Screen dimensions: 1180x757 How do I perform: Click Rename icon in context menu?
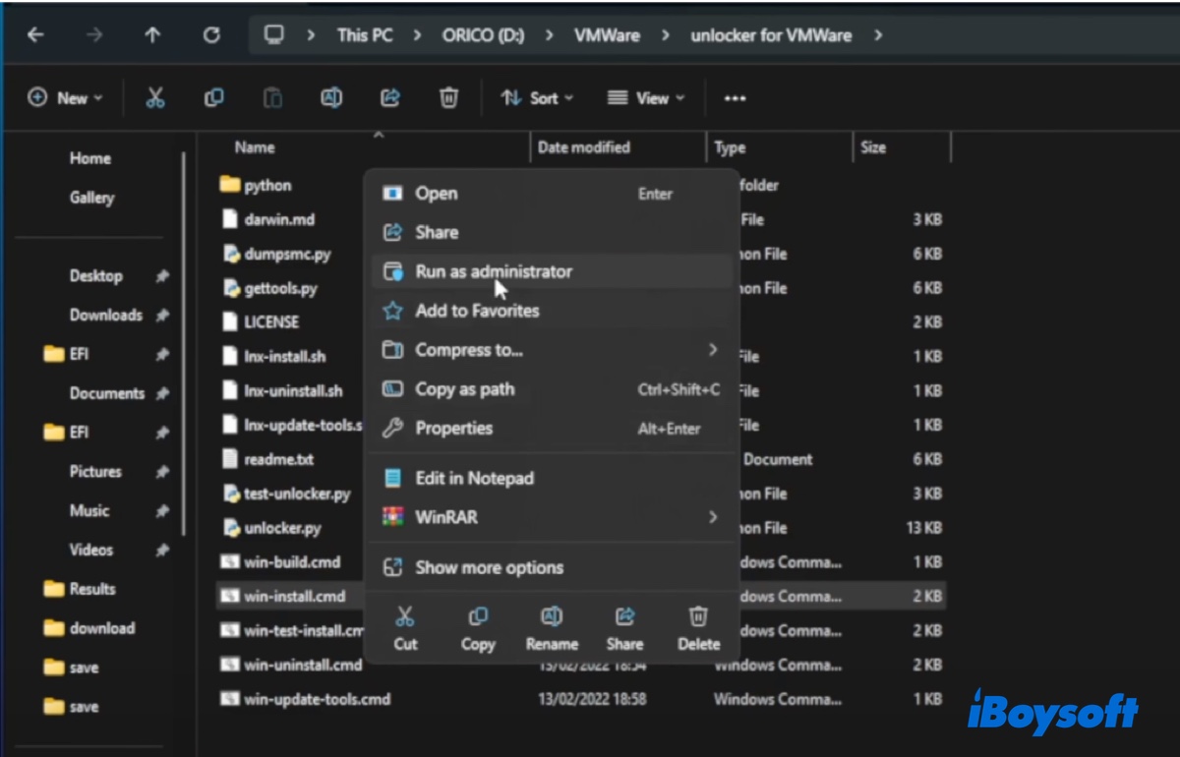(552, 627)
